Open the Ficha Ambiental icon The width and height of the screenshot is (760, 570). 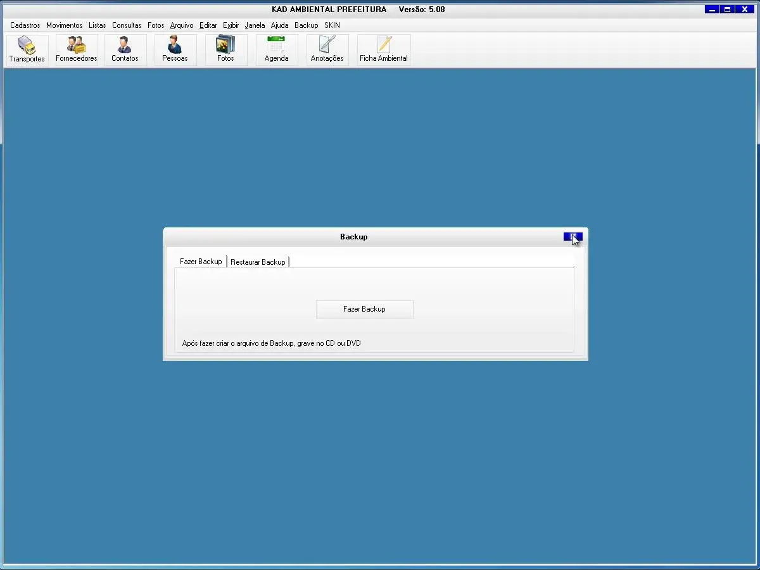(x=384, y=50)
